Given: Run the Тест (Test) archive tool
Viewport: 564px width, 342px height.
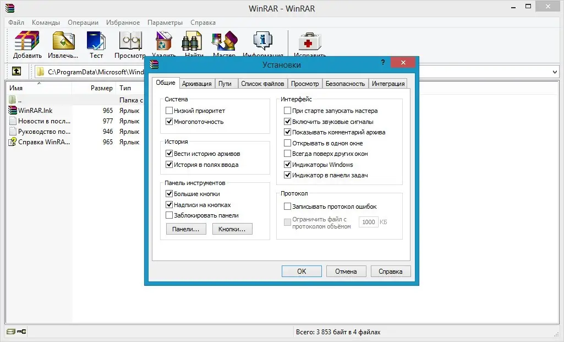Looking at the screenshot, I should point(96,44).
